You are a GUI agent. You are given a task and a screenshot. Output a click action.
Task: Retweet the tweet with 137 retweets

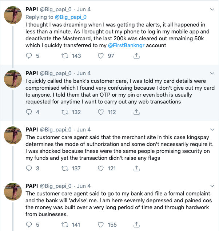click(x=66, y=169)
